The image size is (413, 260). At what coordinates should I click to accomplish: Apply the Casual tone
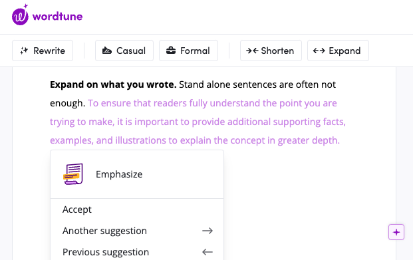coord(124,51)
